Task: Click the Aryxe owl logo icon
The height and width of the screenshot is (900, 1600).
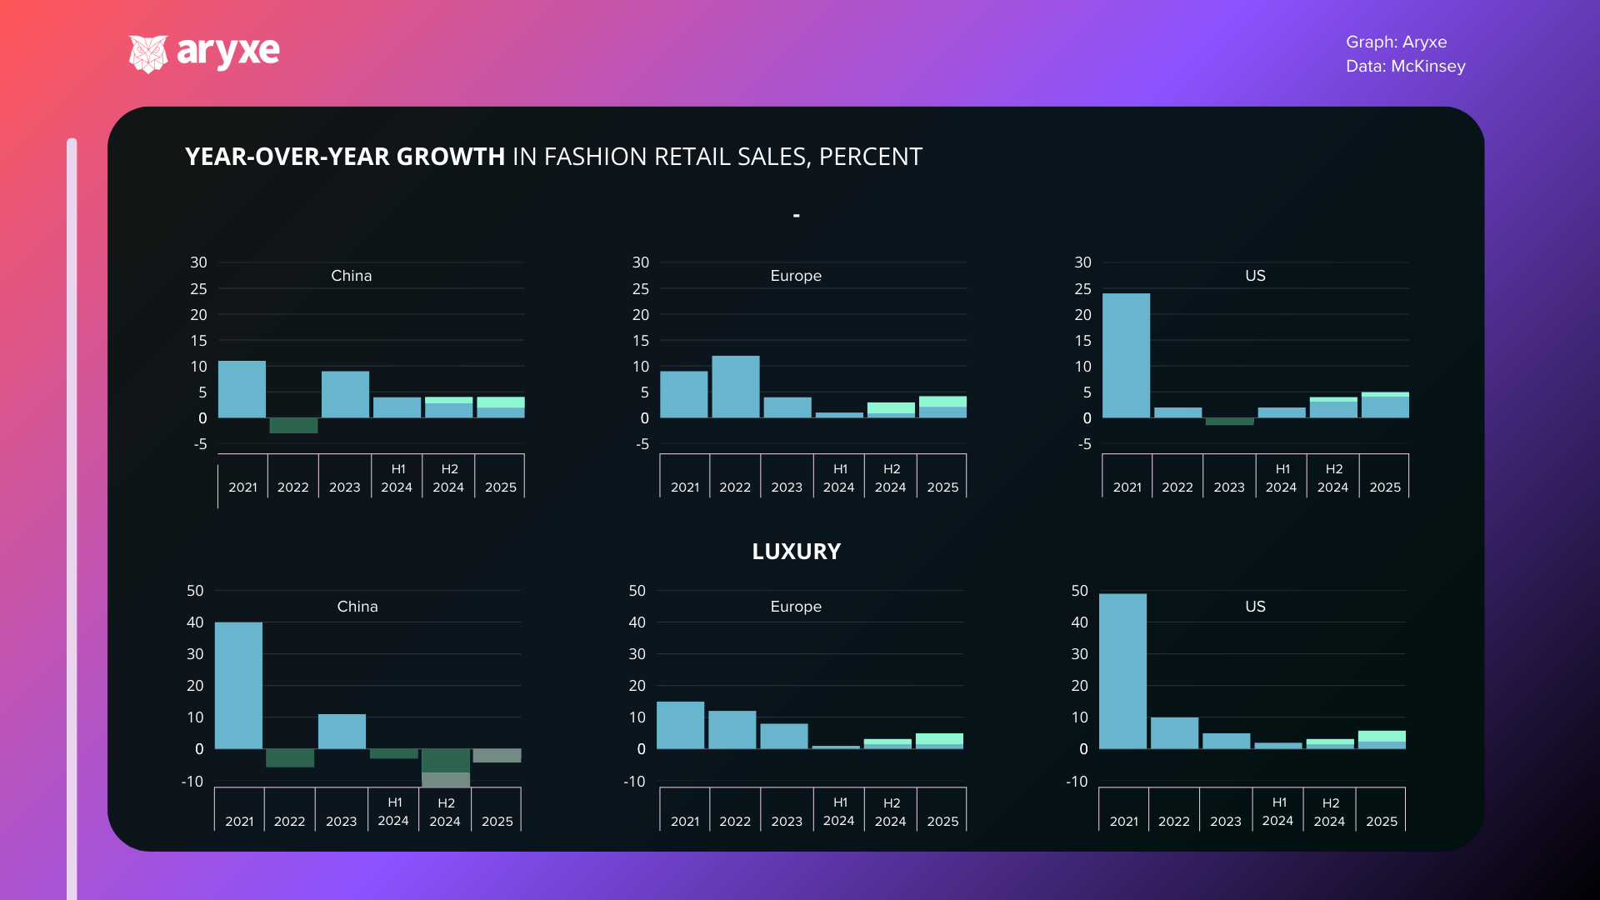Action: [x=148, y=53]
